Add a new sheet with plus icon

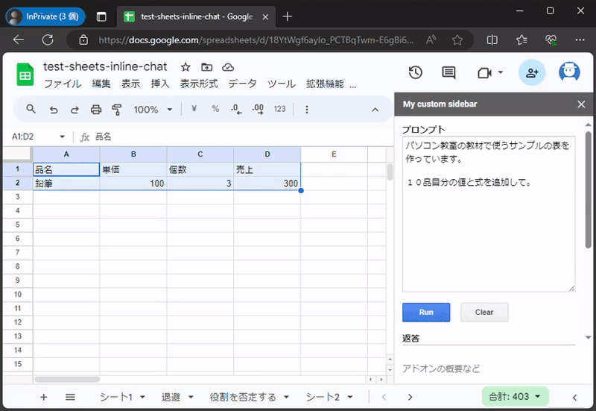tap(44, 398)
